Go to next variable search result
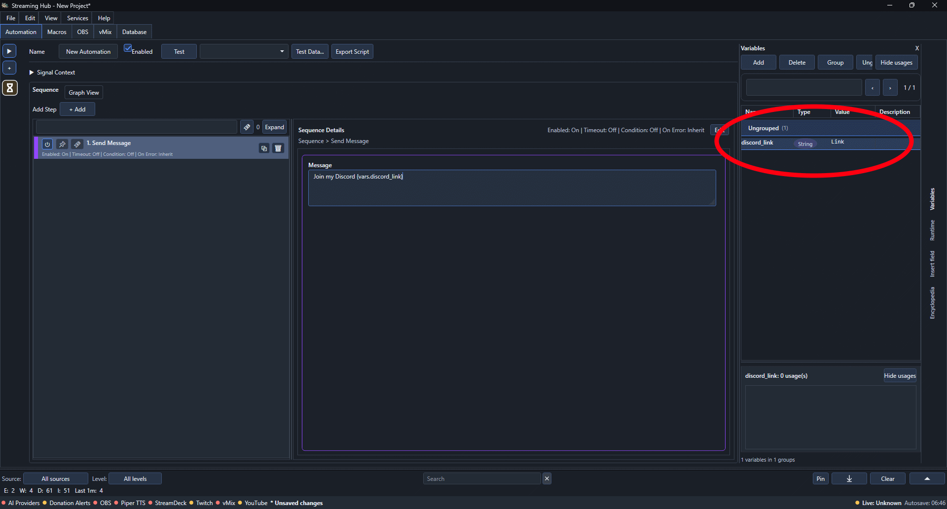 coord(890,88)
